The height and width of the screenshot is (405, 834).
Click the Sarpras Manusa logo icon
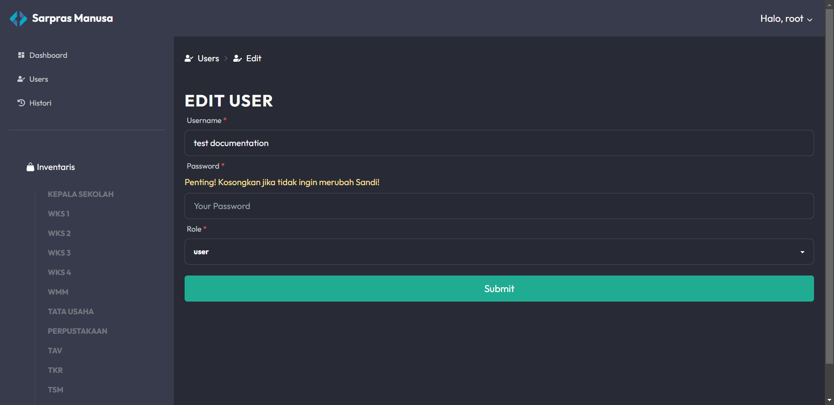pos(18,19)
